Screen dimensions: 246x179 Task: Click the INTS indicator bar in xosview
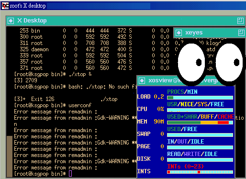coord(200,172)
